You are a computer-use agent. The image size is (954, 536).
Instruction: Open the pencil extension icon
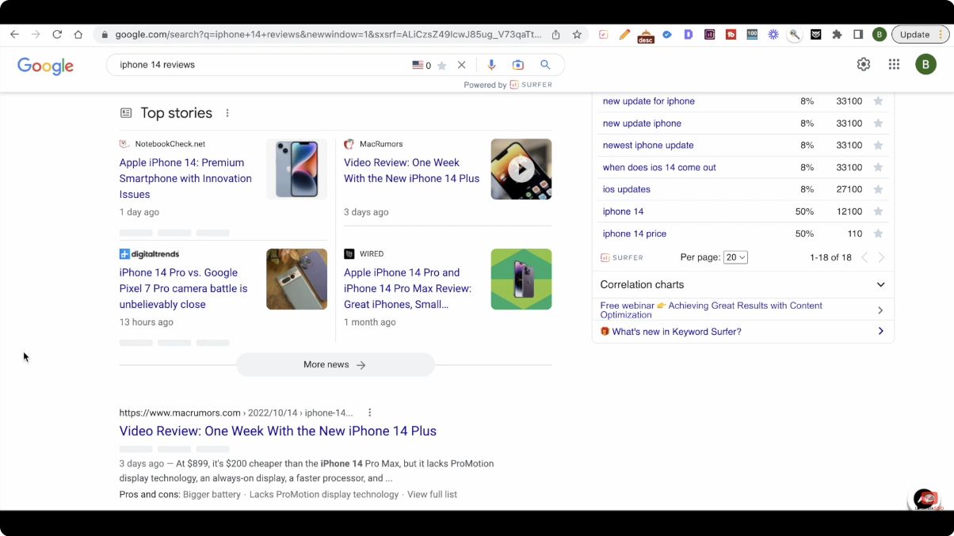click(x=624, y=35)
